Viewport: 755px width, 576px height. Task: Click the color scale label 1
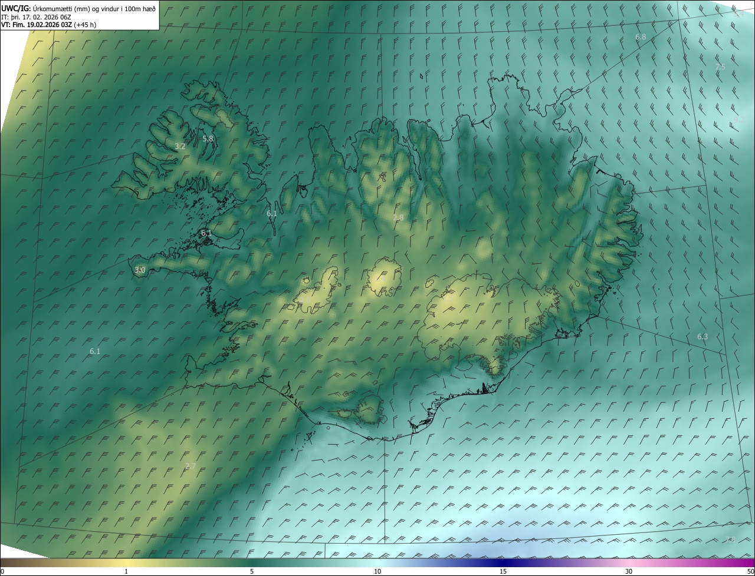coord(126,572)
